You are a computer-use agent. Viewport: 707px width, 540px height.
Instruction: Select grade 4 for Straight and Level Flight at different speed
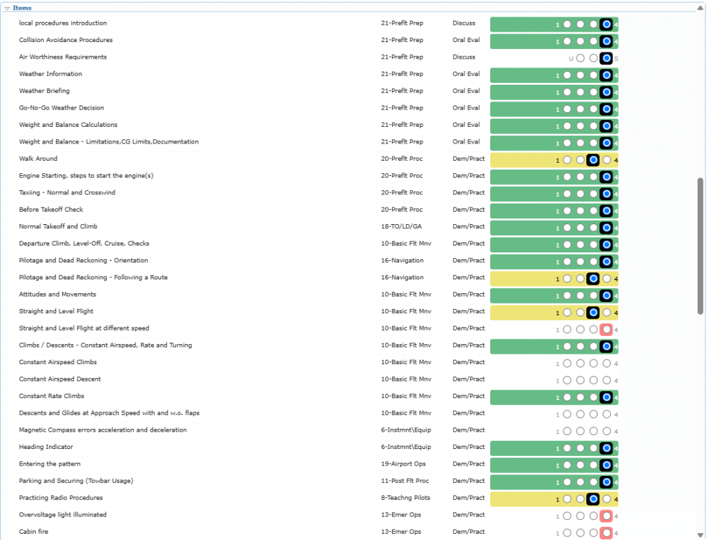click(607, 330)
